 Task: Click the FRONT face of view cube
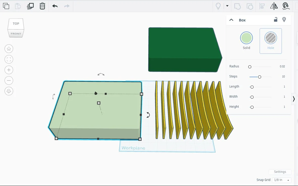[16, 33]
